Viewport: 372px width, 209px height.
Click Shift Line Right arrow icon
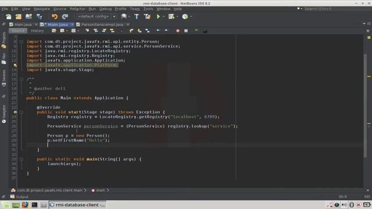[166, 31]
